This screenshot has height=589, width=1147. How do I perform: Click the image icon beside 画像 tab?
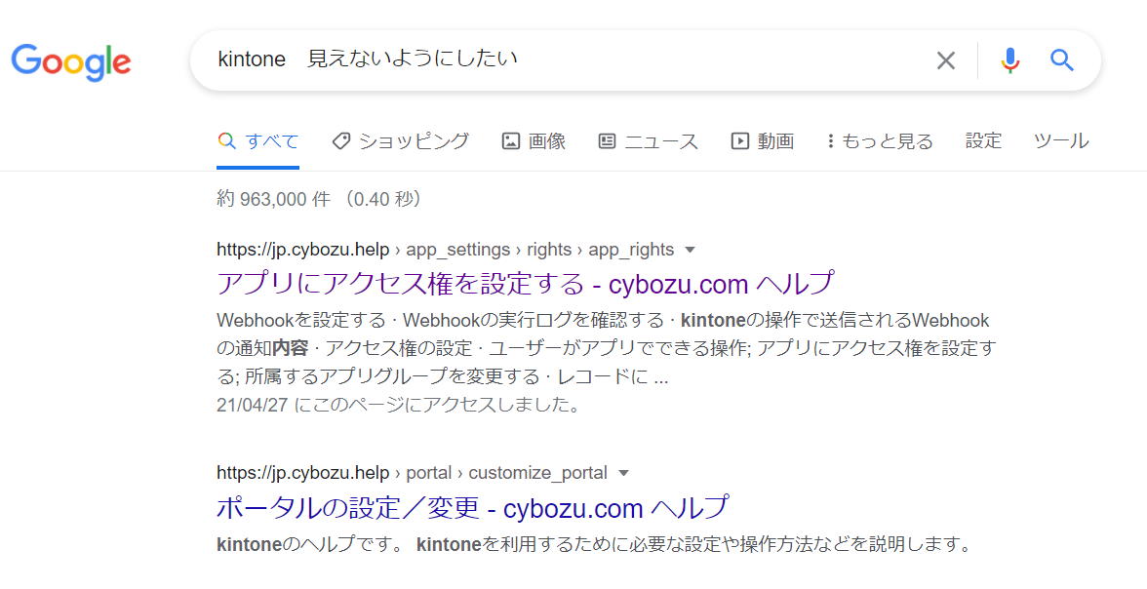(511, 140)
